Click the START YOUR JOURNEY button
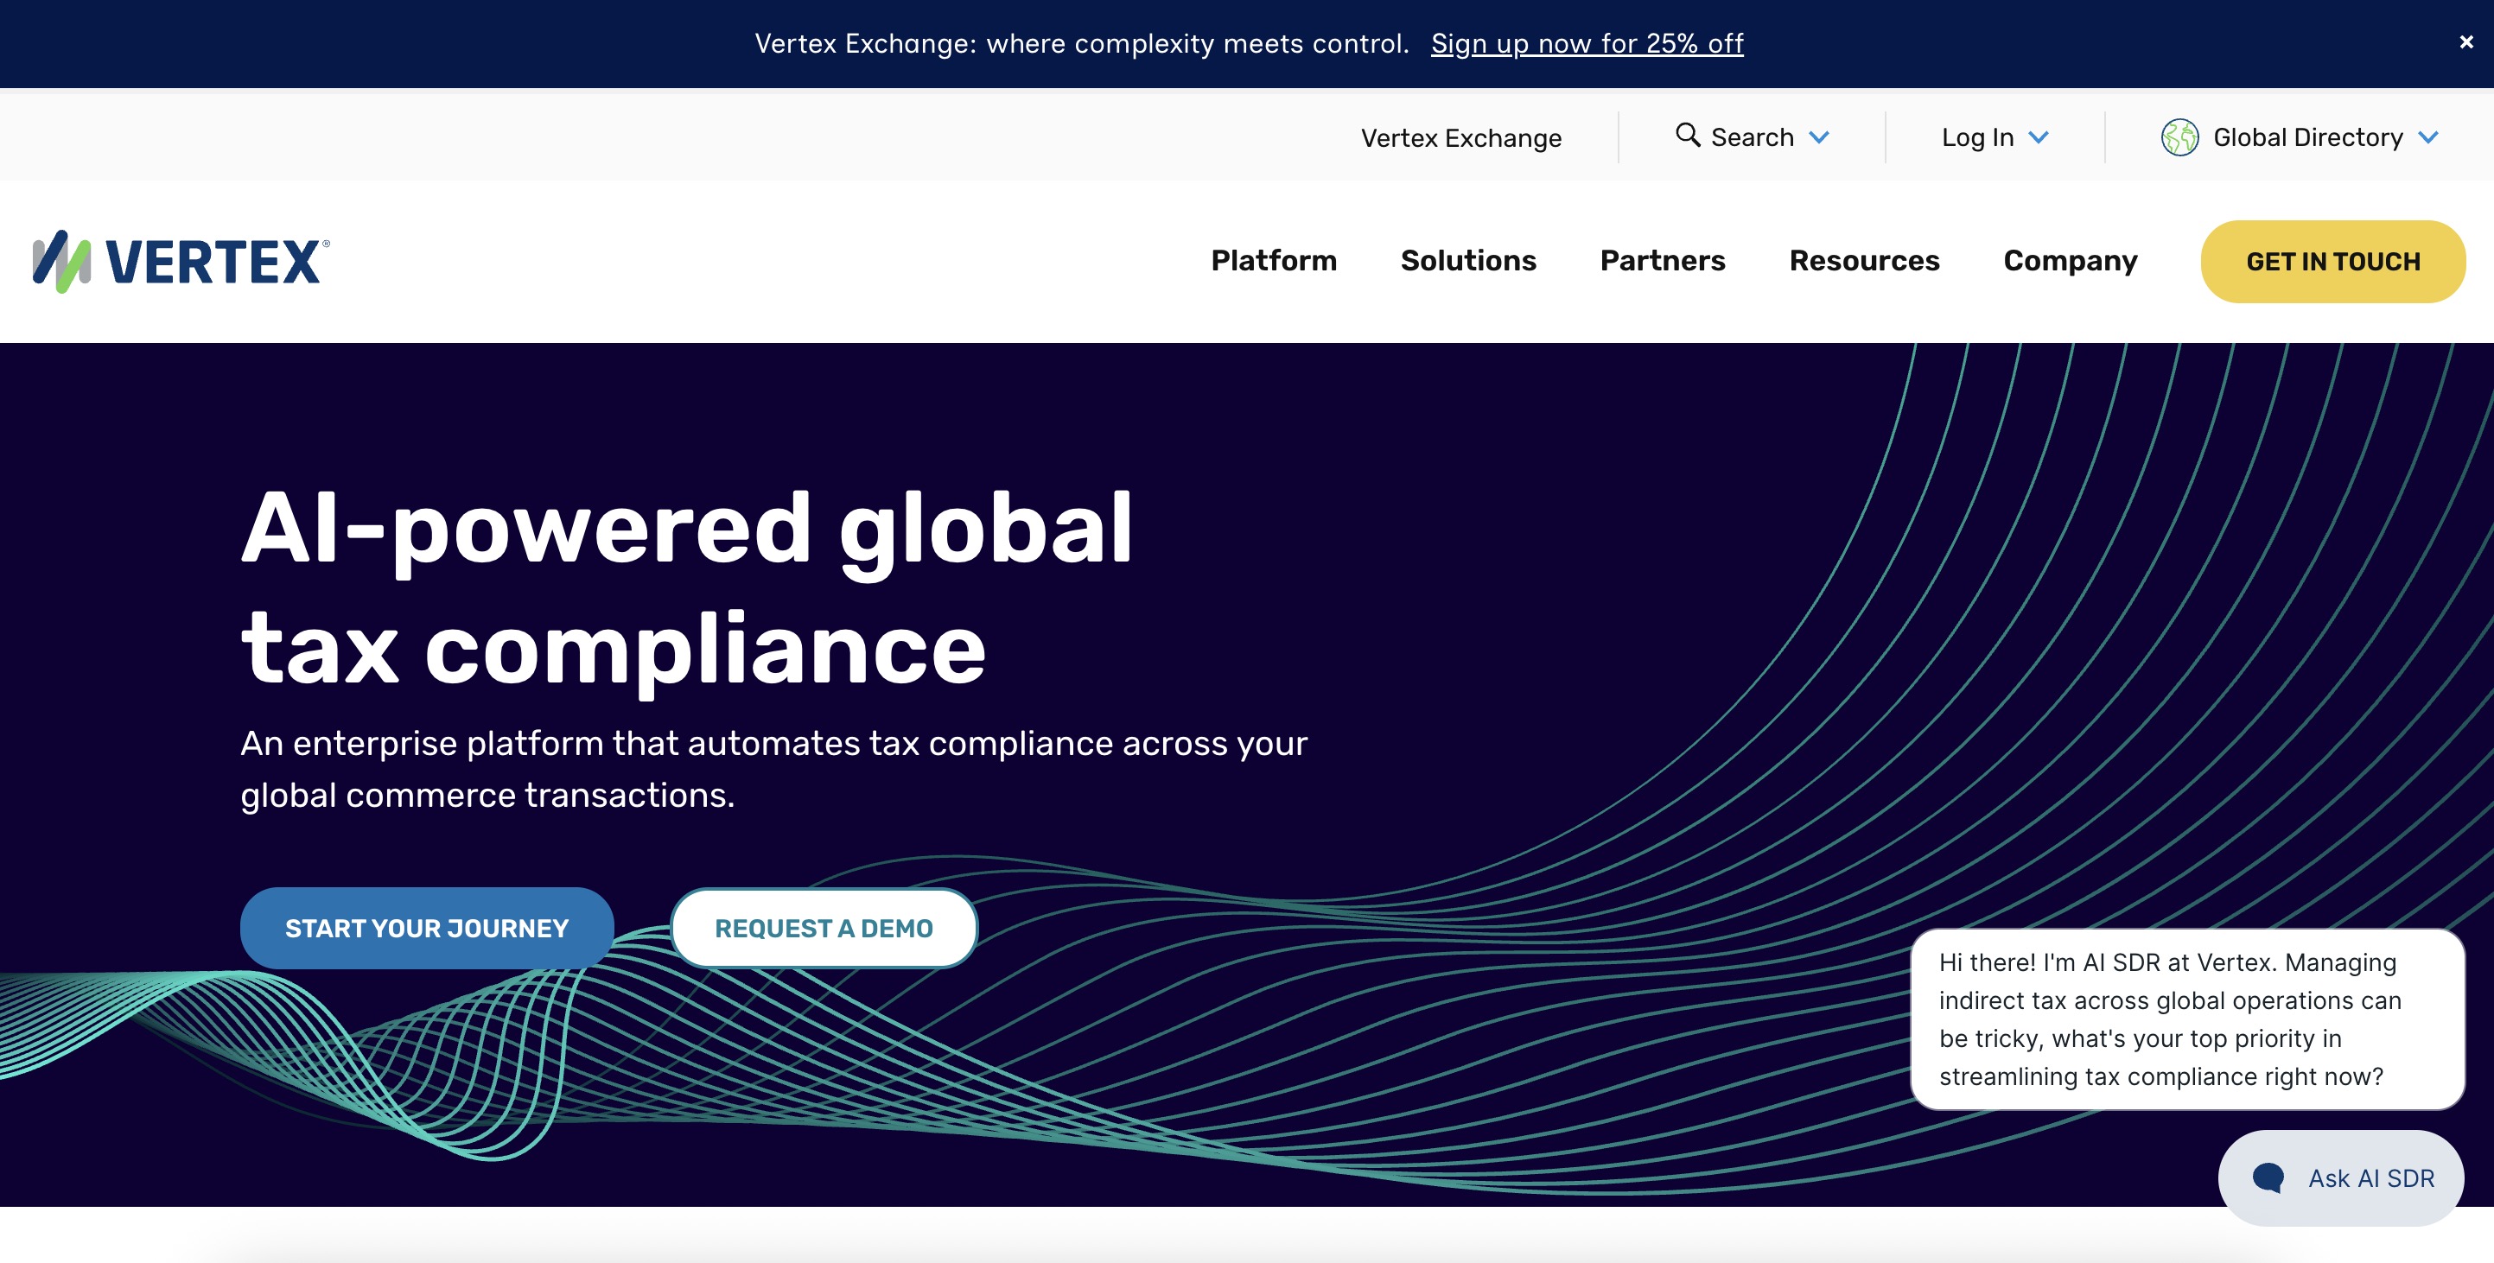 427,928
